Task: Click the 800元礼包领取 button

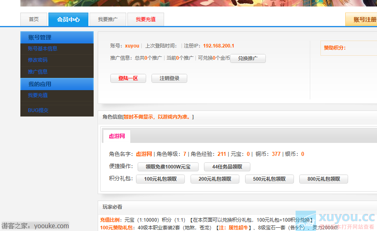Action: (x=323, y=179)
